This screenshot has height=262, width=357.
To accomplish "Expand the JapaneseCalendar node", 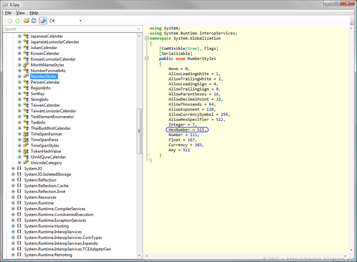I will point(20,36).
